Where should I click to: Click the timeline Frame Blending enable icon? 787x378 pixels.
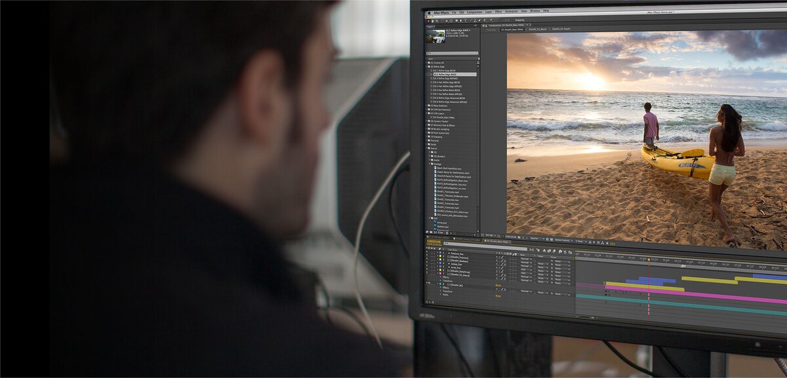pos(549,251)
